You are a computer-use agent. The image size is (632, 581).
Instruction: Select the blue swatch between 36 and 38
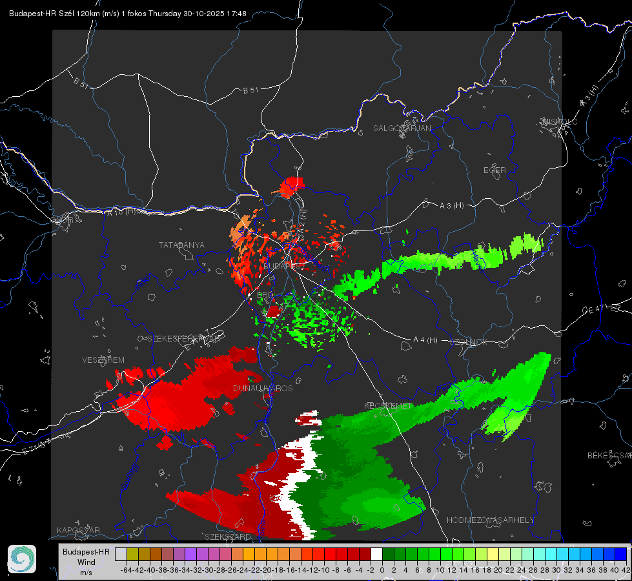point(597,554)
